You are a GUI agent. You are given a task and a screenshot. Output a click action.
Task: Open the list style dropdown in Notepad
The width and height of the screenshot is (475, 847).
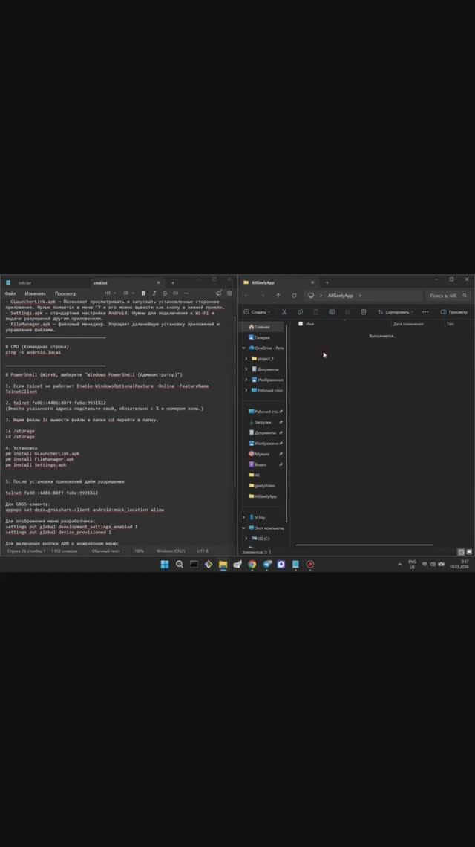(128, 293)
